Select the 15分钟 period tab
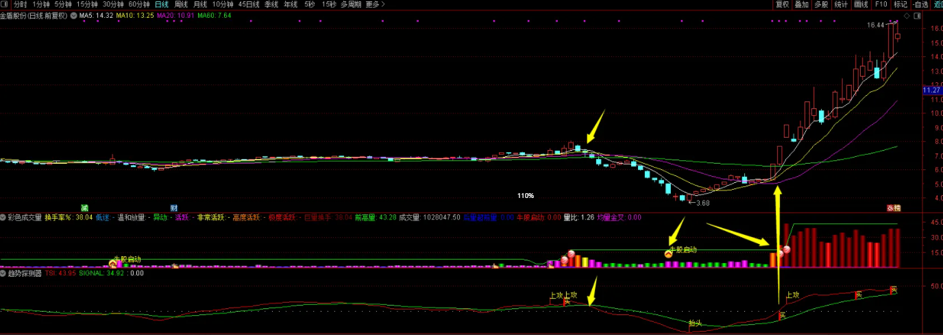Image resolution: width=943 pixels, height=335 pixels. pos(87,4)
